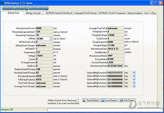
Task: Click the OptionalMfgFunction2 value 4A100000000
Action: (116, 83)
